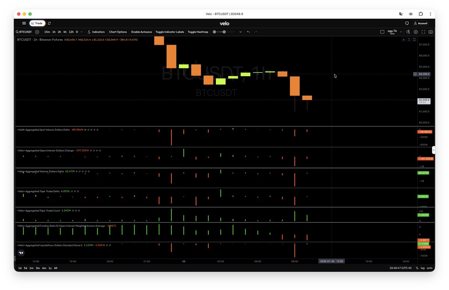Viewport: 449px width, 290px height.
Task: Click Toggle Indicator Labels
Action: click(x=170, y=32)
